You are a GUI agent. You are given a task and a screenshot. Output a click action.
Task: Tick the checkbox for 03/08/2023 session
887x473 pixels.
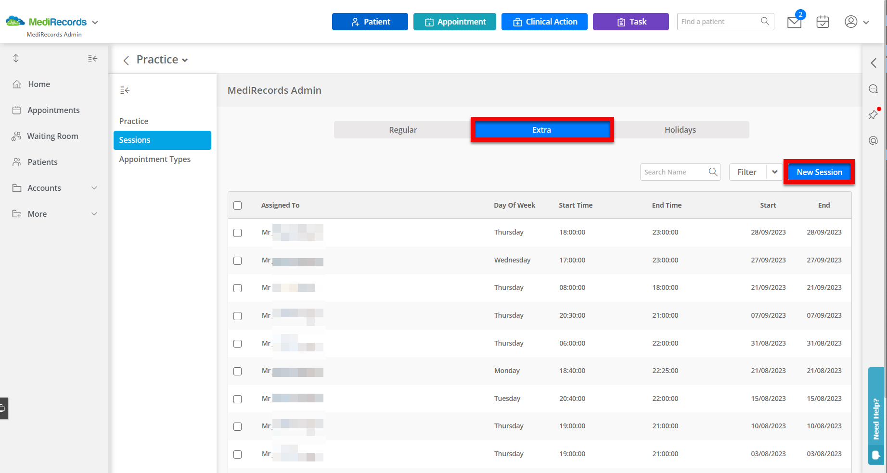click(x=238, y=454)
